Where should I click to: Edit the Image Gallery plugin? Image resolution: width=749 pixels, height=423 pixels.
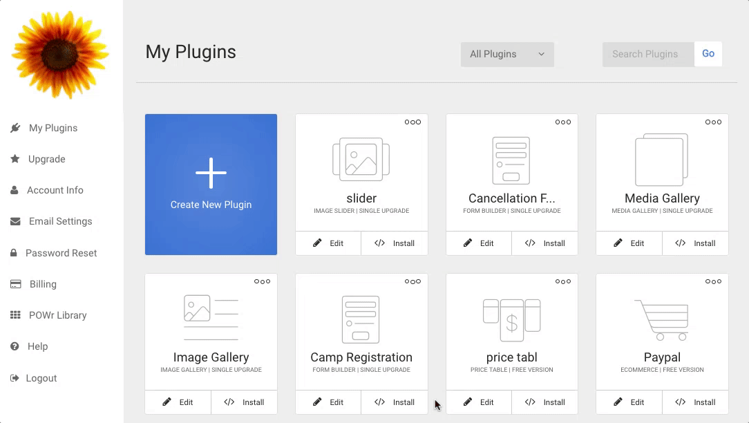coord(178,402)
